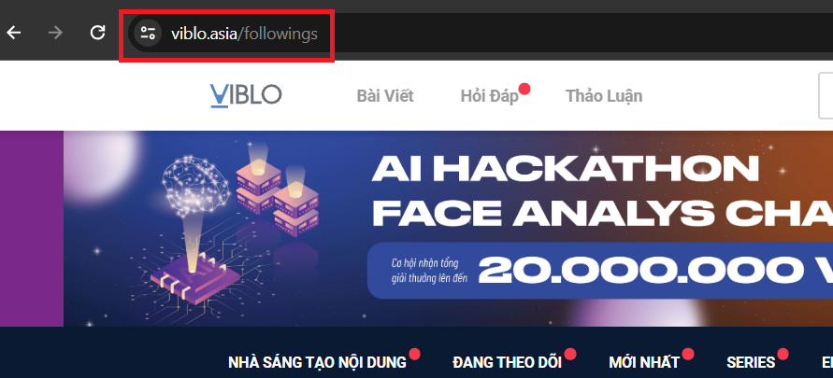The height and width of the screenshot is (378, 833).
Task: Switch to the Nhà Sáng Tạo Nội Dung tab
Action: (x=317, y=363)
